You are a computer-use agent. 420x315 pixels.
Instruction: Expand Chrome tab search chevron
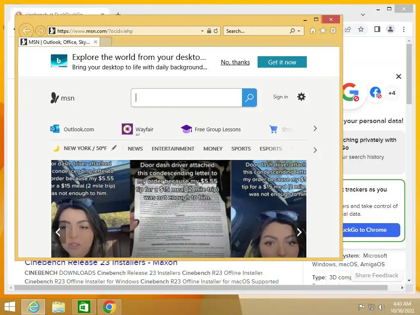click(363, 15)
